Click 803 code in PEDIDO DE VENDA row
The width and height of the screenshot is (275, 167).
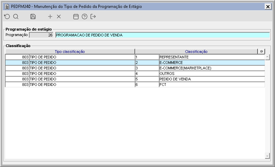17,79
